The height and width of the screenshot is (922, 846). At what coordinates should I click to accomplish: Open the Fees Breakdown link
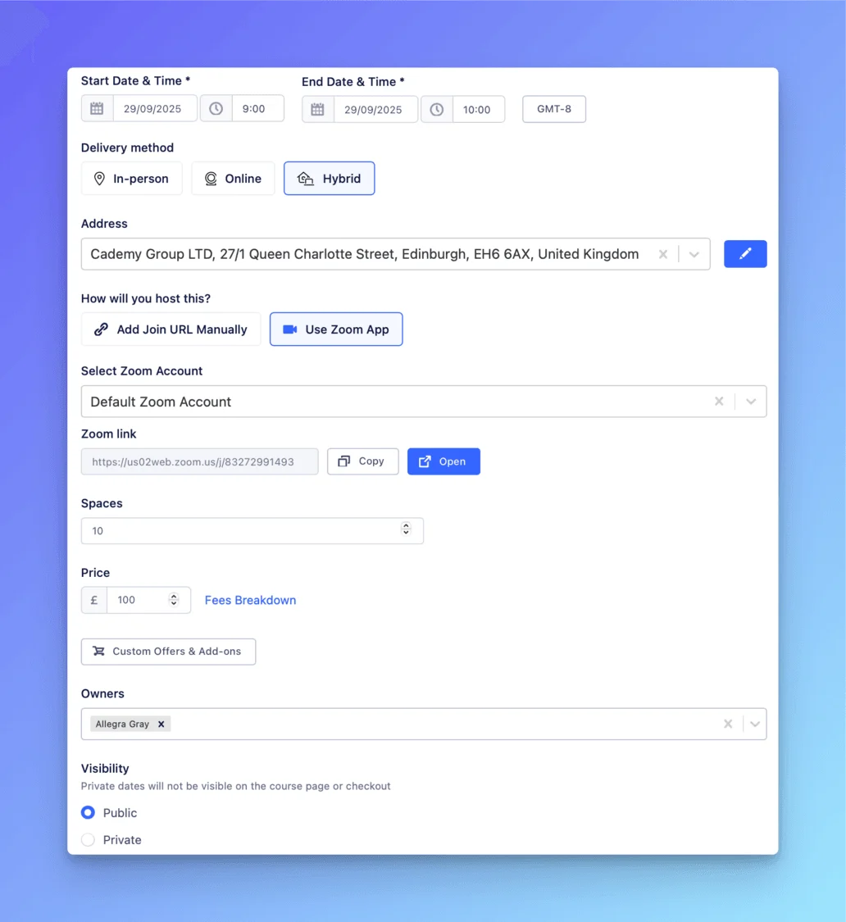(x=250, y=601)
